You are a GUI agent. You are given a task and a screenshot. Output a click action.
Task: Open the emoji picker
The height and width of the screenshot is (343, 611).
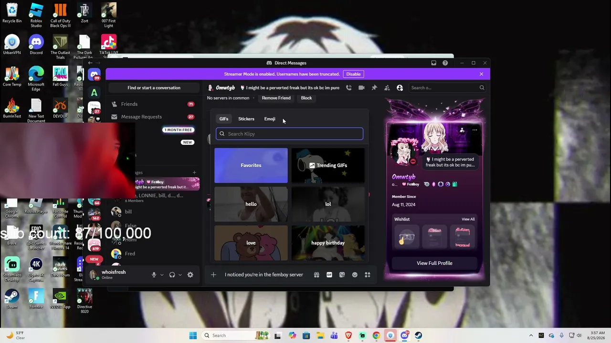[x=355, y=275]
